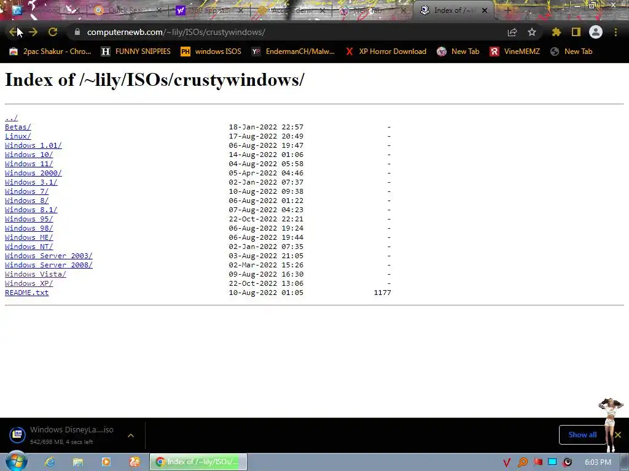This screenshot has height=471, width=629.
Task: Switch to the first download tab
Action: pos(46,10)
